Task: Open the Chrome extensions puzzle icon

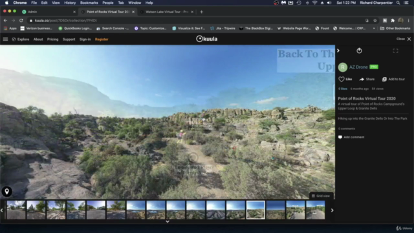Action: (393, 20)
